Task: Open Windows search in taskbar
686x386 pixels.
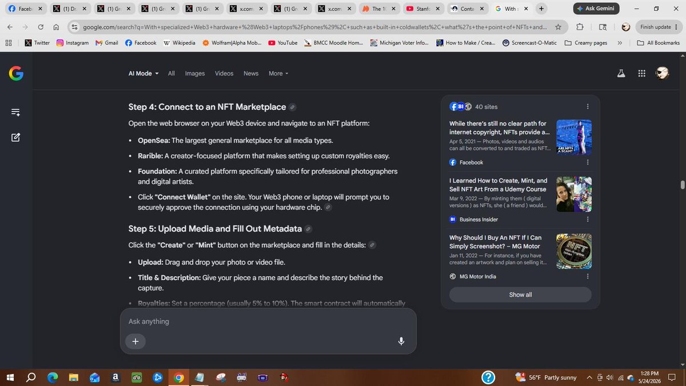Action: pyautogui.click(x=31, y=377)
